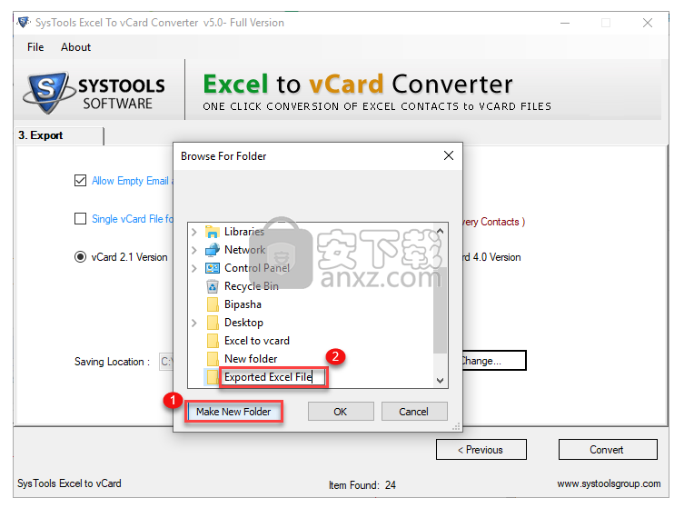Click the Exported Excel File name field
The image size is (694, 508).
(273, 377)
